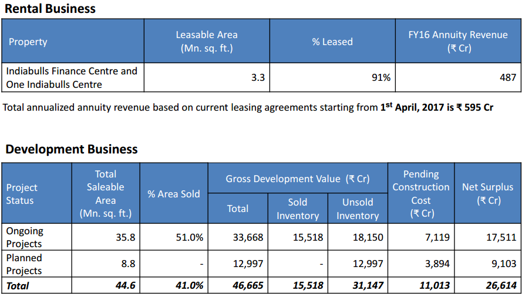Click the Planned Projects row label
This screenshot has width=522, height=294.
pyautogui.click(x=24, y=264)
